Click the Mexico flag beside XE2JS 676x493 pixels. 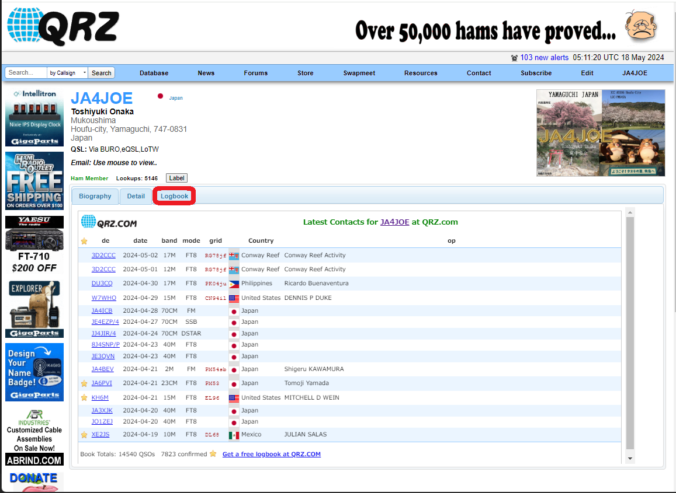[x=234, y=434]
